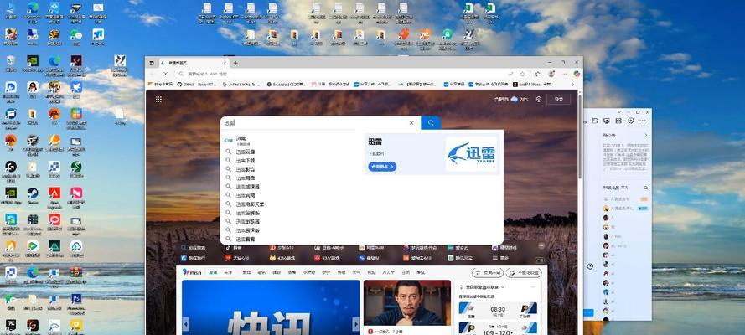Stop page loading with the X button
The image size is (745, 335).
[x=165, y=74]
